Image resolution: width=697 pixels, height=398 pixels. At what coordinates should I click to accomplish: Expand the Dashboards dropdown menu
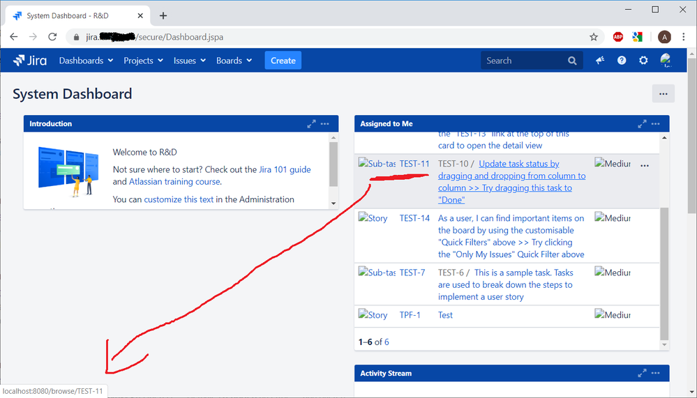87,61
